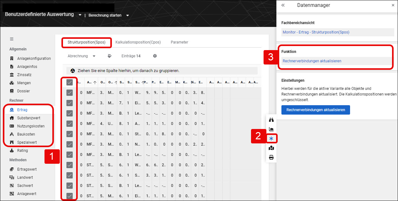This screenshot has width=398, height=201.
Task: Click the paint bucket fill icon
Action: pyautogui.click(x=109, y=56)
